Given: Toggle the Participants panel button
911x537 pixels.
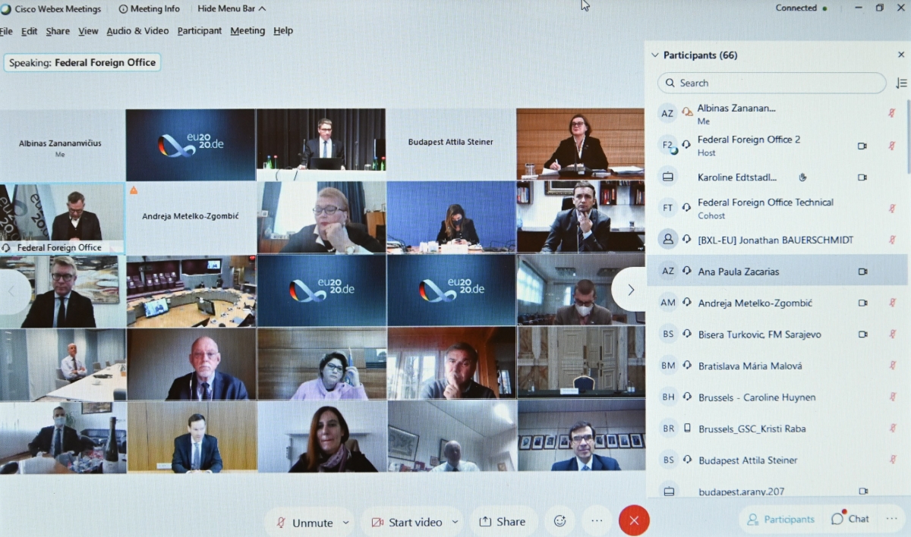Looking at the screenshot, I should click(x=780, y=520).
